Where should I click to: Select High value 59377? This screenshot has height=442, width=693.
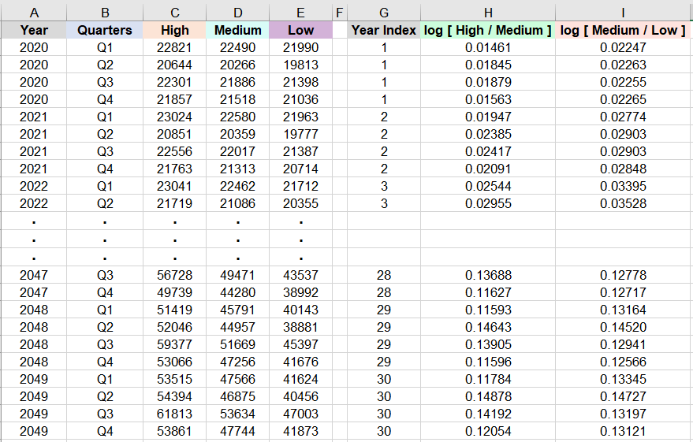pyautogui.click(x=174, y=344)
